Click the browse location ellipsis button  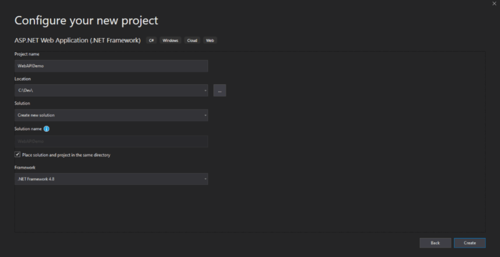click(219, 90)
